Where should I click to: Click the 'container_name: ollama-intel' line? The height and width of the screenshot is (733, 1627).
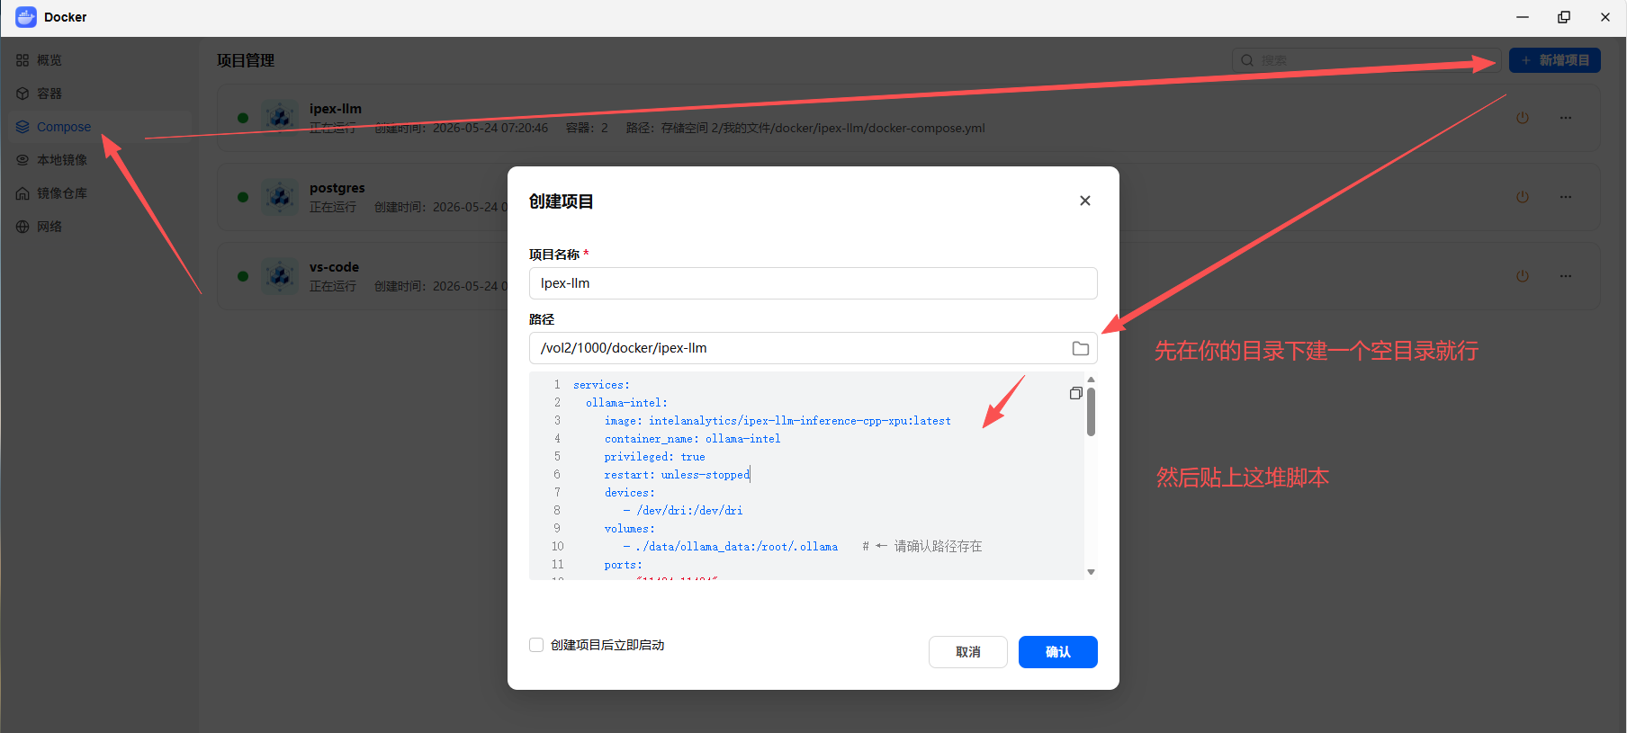pyautogui.click(x=692, y=439)
